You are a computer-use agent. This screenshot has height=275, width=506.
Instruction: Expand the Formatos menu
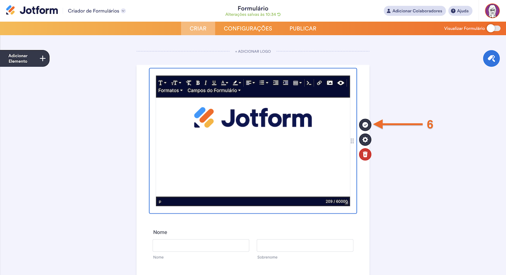click(170, 90)
